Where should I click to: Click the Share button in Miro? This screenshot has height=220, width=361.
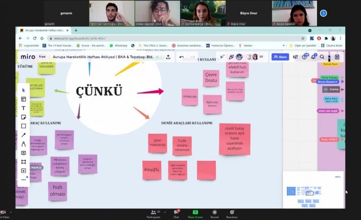[x=280, y=57]
